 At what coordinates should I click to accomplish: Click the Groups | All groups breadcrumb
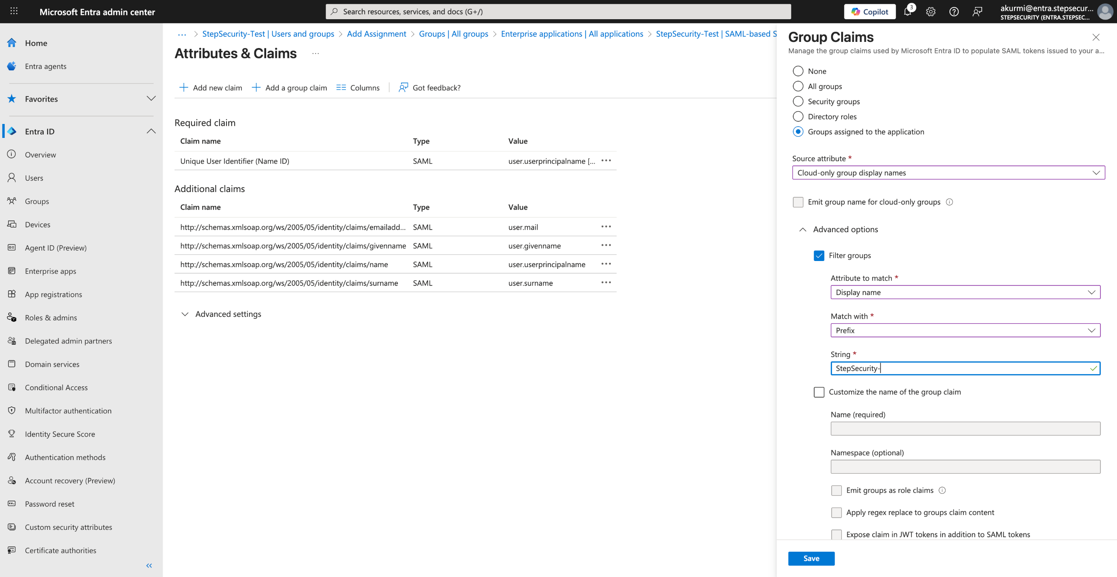[x=453, y=34]
